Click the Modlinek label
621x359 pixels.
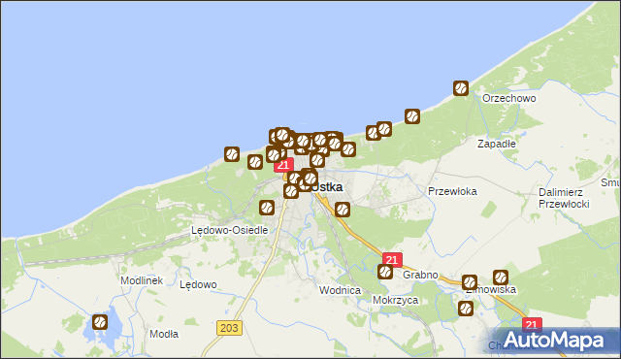(142, 280)
